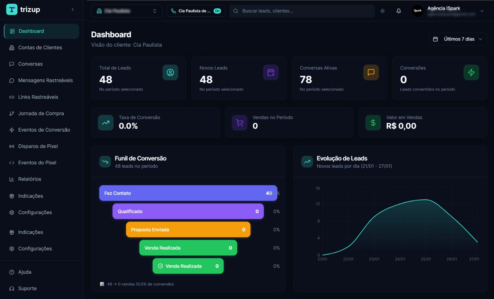Click the trizup logo icon
The width and height of the screenshot is (494, 299).
(x=12, y=10)
